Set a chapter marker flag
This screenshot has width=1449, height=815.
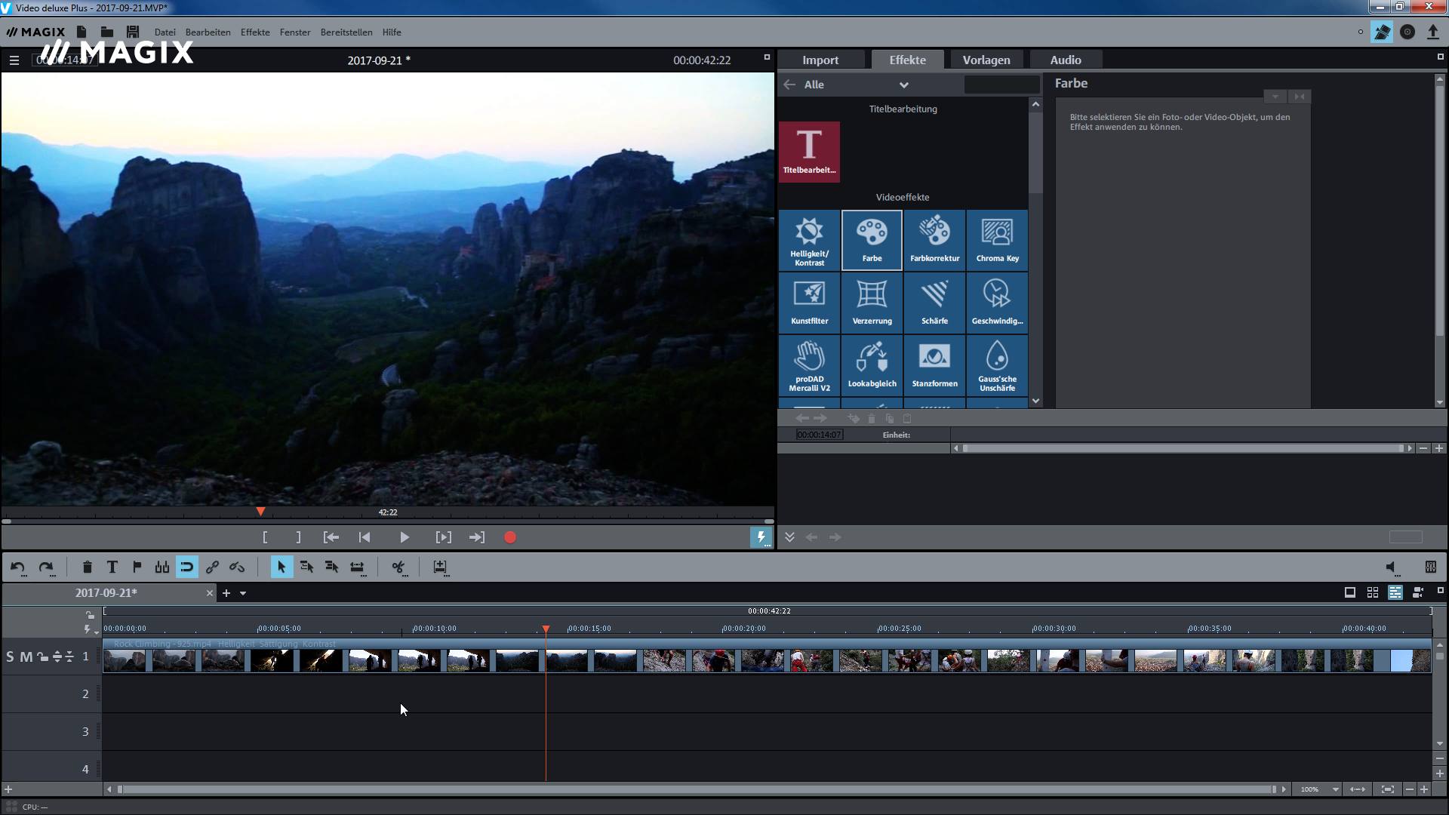(x=137, y=567)
